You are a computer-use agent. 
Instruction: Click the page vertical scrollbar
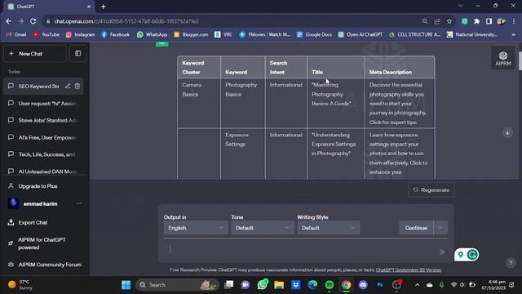(x=520, y=60)
